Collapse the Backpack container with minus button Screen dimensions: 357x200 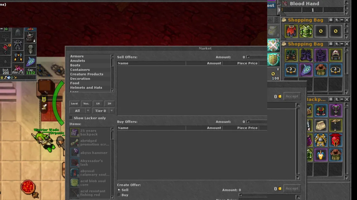pyautogui.click(x=342, y=99)
